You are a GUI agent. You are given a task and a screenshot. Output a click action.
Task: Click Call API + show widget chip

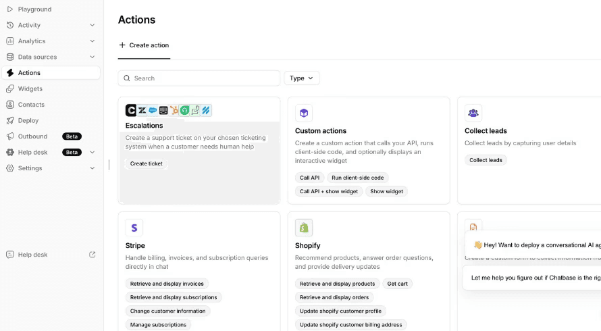coord(329,191)
